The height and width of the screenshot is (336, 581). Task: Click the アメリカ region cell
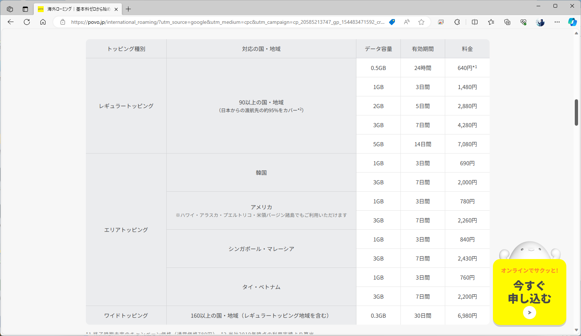[x=261, y=211]
